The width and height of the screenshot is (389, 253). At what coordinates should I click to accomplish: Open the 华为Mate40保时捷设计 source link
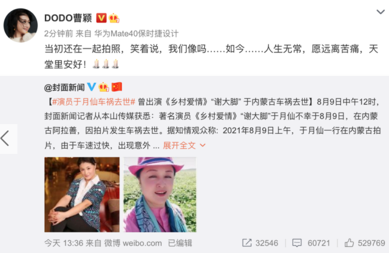136,34
